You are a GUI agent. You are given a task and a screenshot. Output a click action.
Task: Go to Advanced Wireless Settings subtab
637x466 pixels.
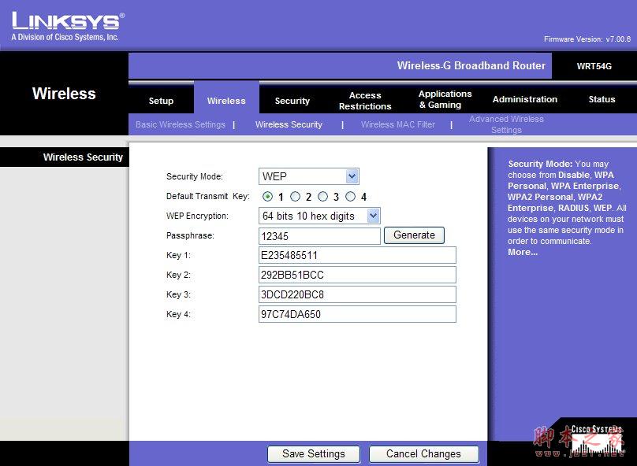(506, 124)
